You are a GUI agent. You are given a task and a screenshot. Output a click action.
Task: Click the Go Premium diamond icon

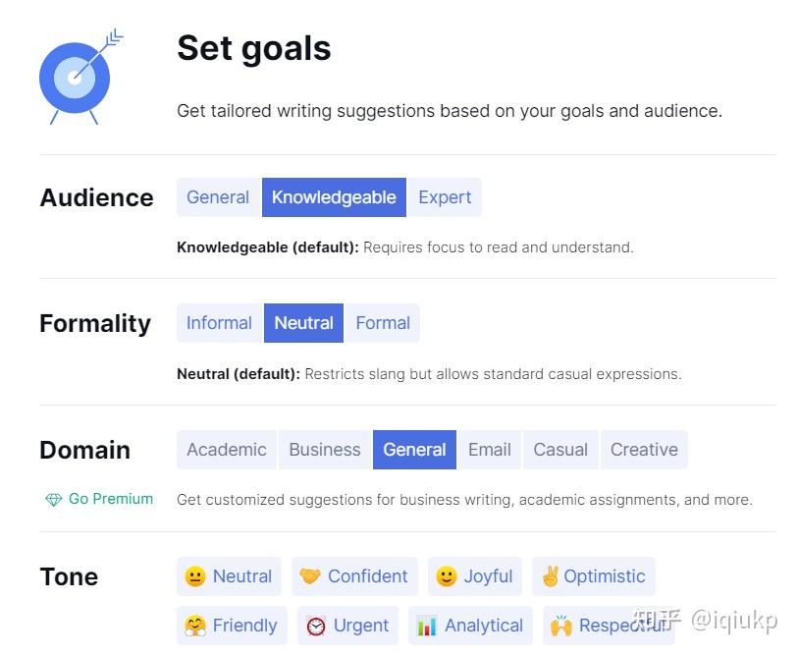pyautogui.click(x=53, y=500)
